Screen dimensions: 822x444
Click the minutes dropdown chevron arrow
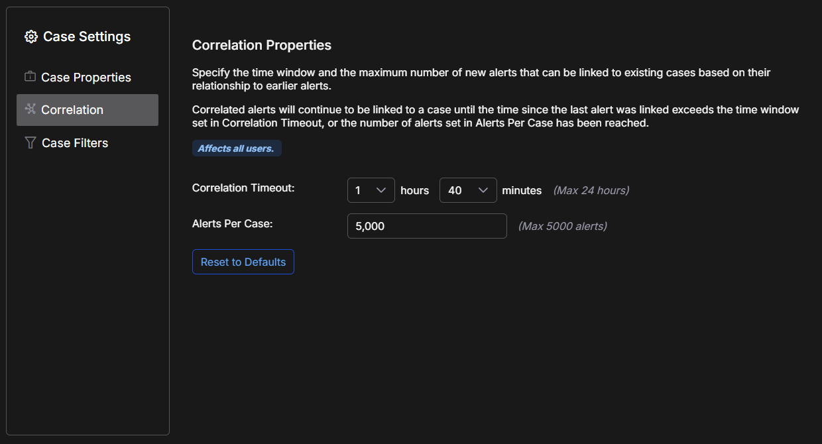(483, 190)
